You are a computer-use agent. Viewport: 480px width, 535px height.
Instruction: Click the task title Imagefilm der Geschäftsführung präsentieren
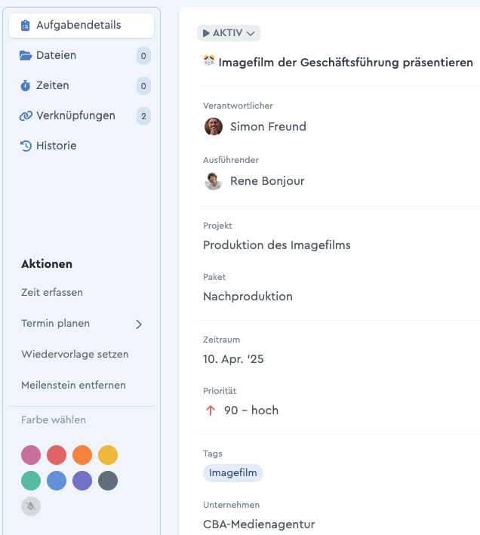pos(346,63)
